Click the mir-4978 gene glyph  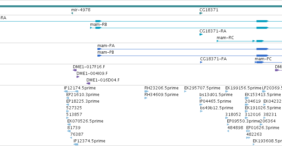72,13
